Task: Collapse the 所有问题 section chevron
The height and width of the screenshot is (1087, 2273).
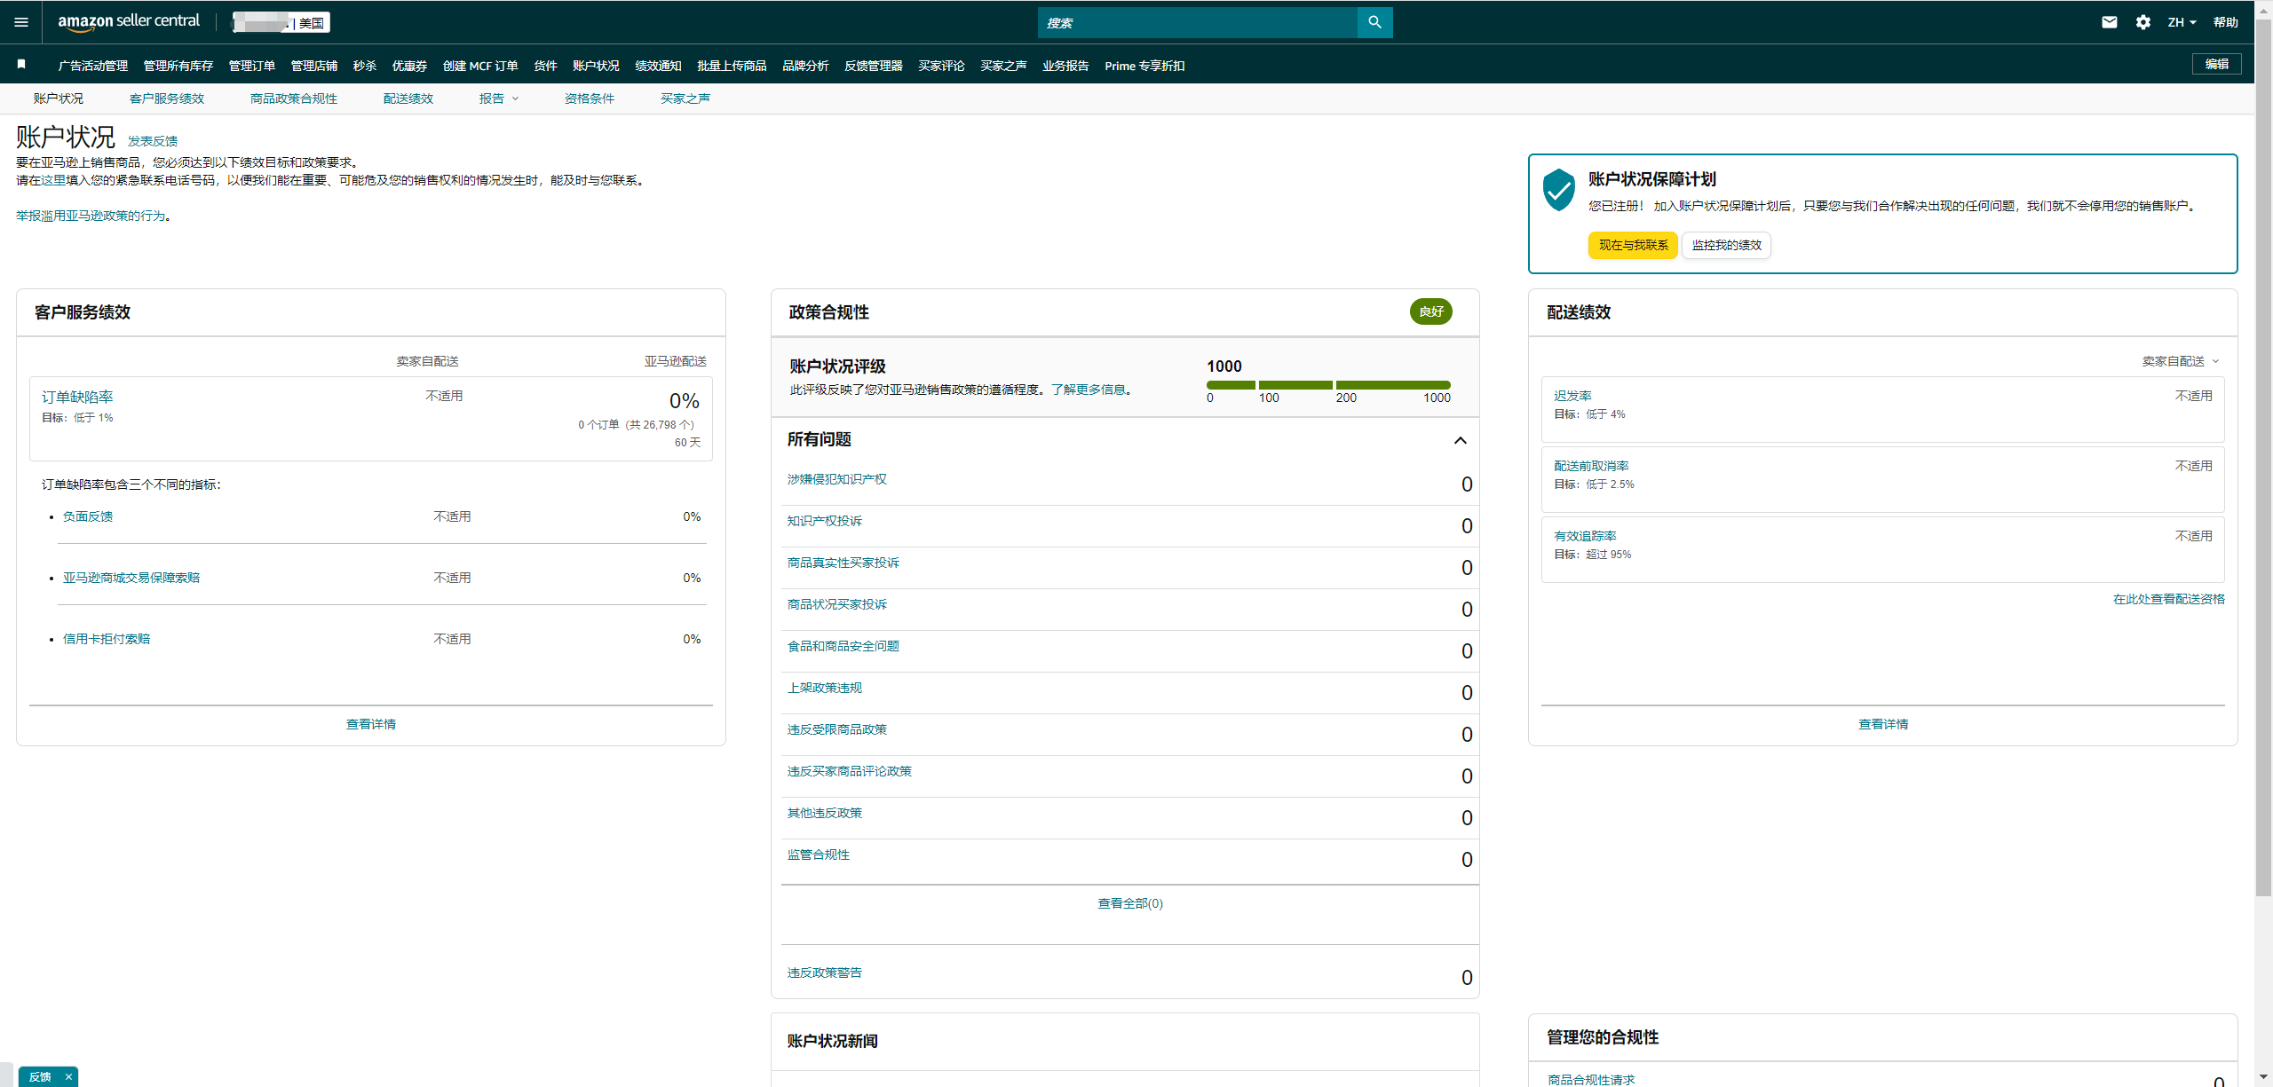Action: click(x=1460, y=440)
